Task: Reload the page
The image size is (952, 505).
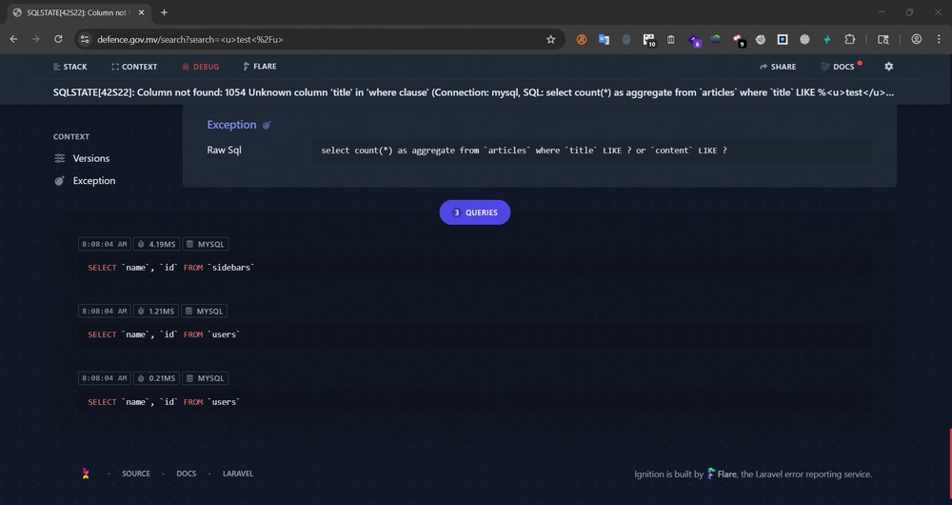Action: [x=58, y=39]
